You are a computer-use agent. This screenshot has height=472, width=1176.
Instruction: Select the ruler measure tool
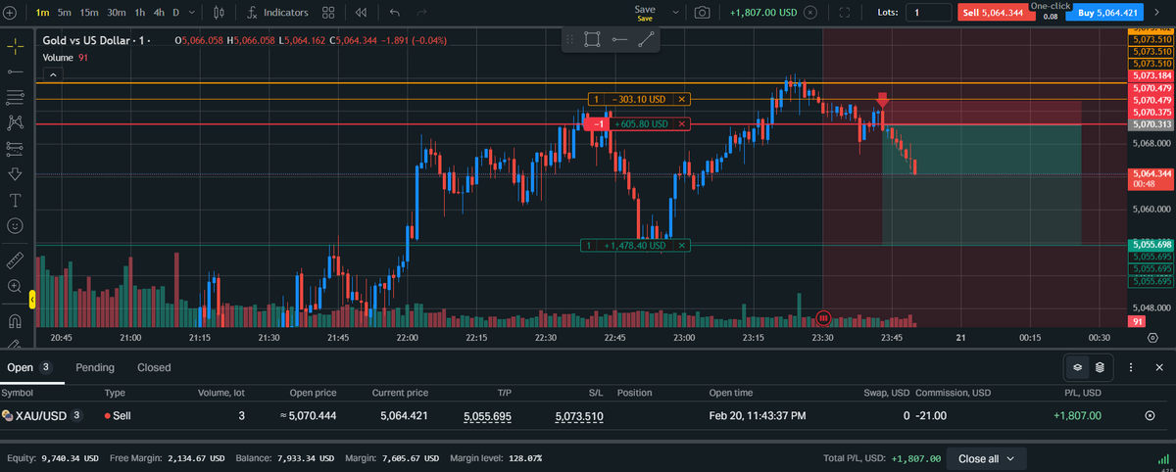[15, 260]
